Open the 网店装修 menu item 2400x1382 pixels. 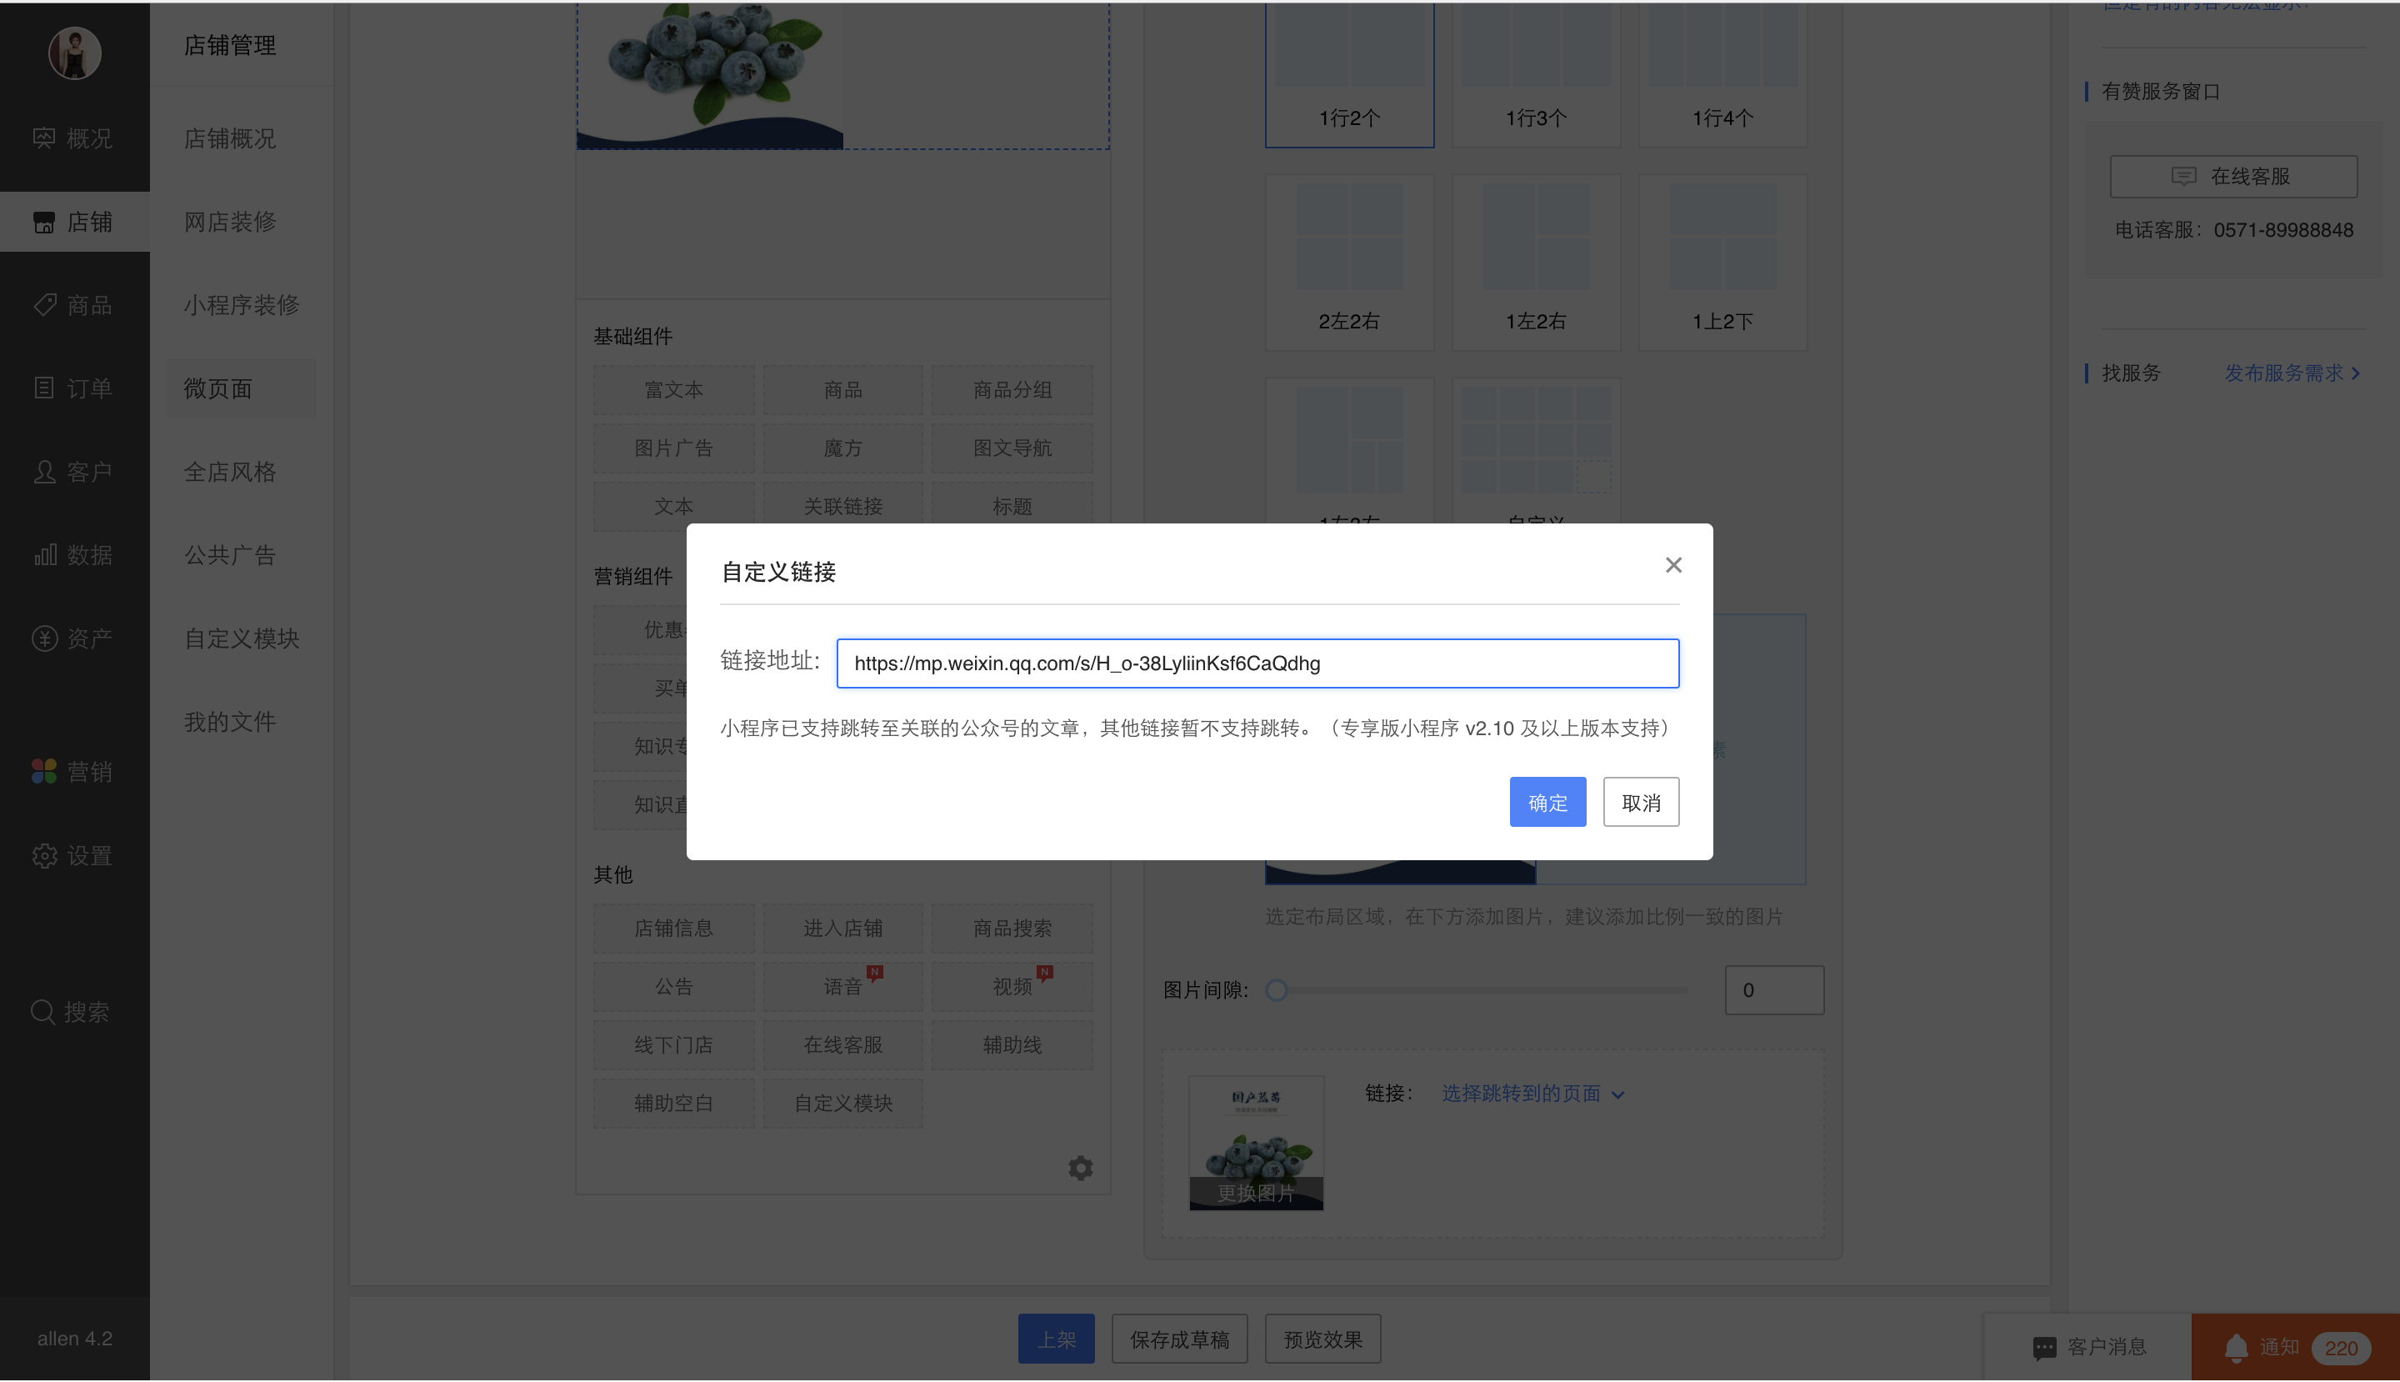pos(230,222)
